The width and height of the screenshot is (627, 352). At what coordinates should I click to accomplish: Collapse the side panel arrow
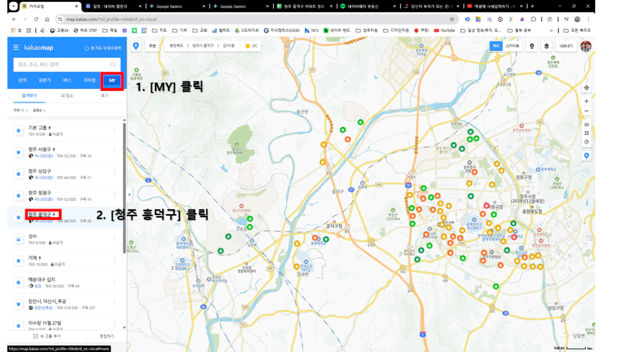129,195
